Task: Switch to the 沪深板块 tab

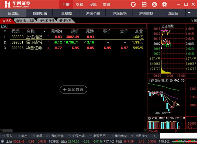Action: tap(120, 13)
